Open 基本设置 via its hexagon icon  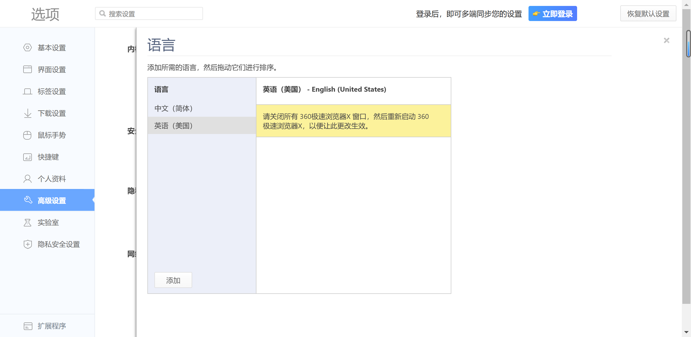tap(27, 48)
